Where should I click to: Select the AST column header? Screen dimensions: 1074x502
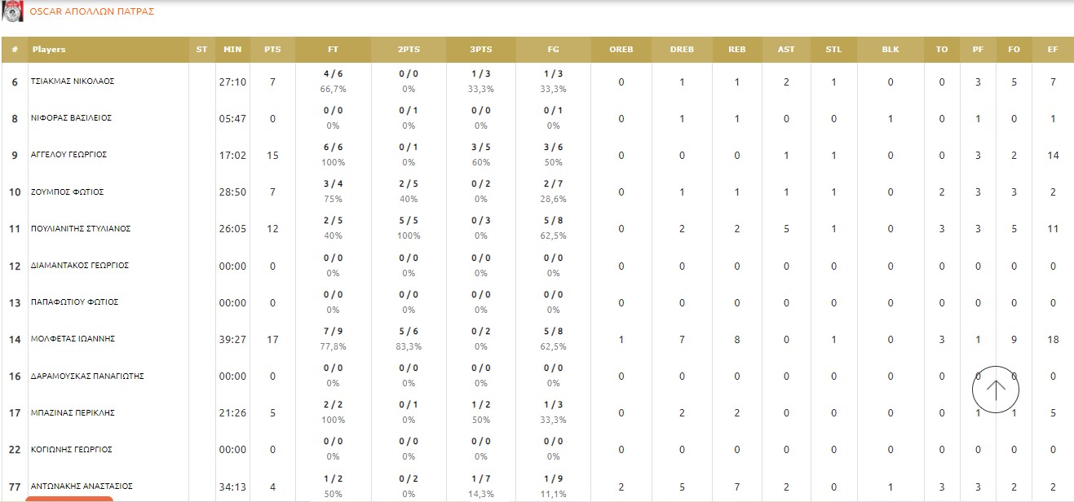tap(786, 50)
